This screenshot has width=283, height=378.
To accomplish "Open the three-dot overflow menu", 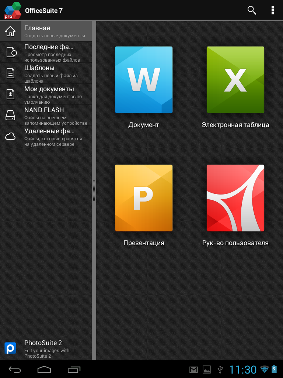I will coord(272,10).
